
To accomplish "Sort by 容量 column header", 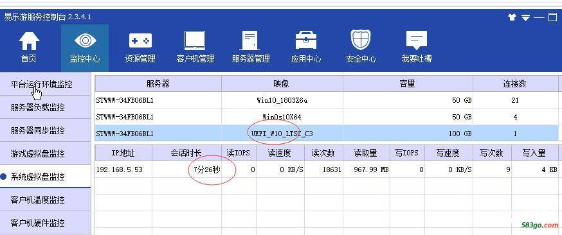I will 408,83.
